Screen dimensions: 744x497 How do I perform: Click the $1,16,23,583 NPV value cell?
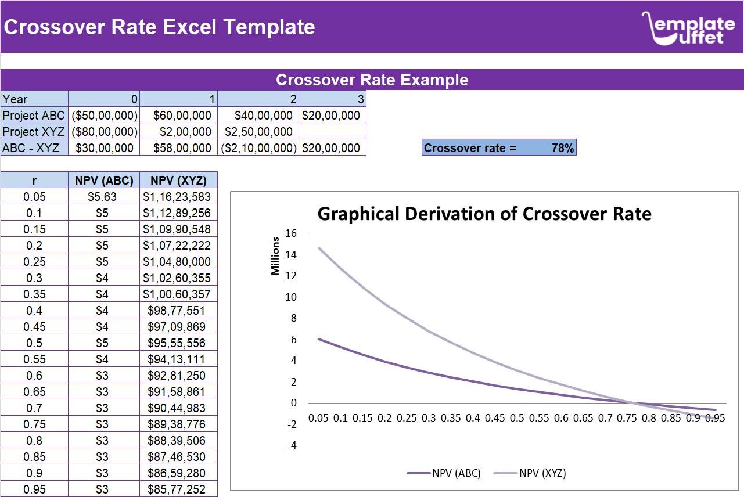tap(178, 197)
